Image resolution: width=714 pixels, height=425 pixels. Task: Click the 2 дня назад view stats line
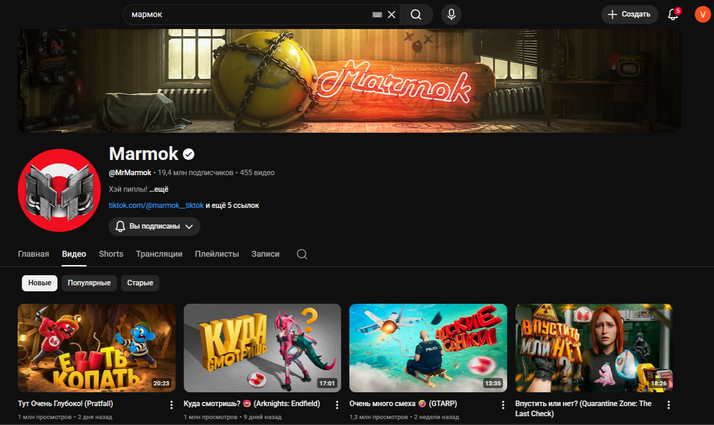coord(65,417)
